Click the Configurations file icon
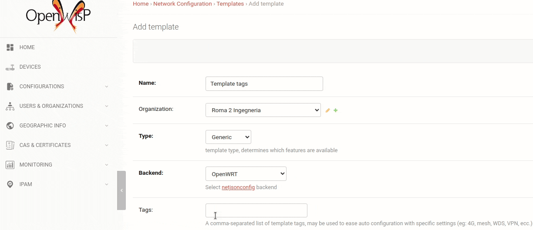The height and width of the screenshot is (230, 533). point(10,87)
